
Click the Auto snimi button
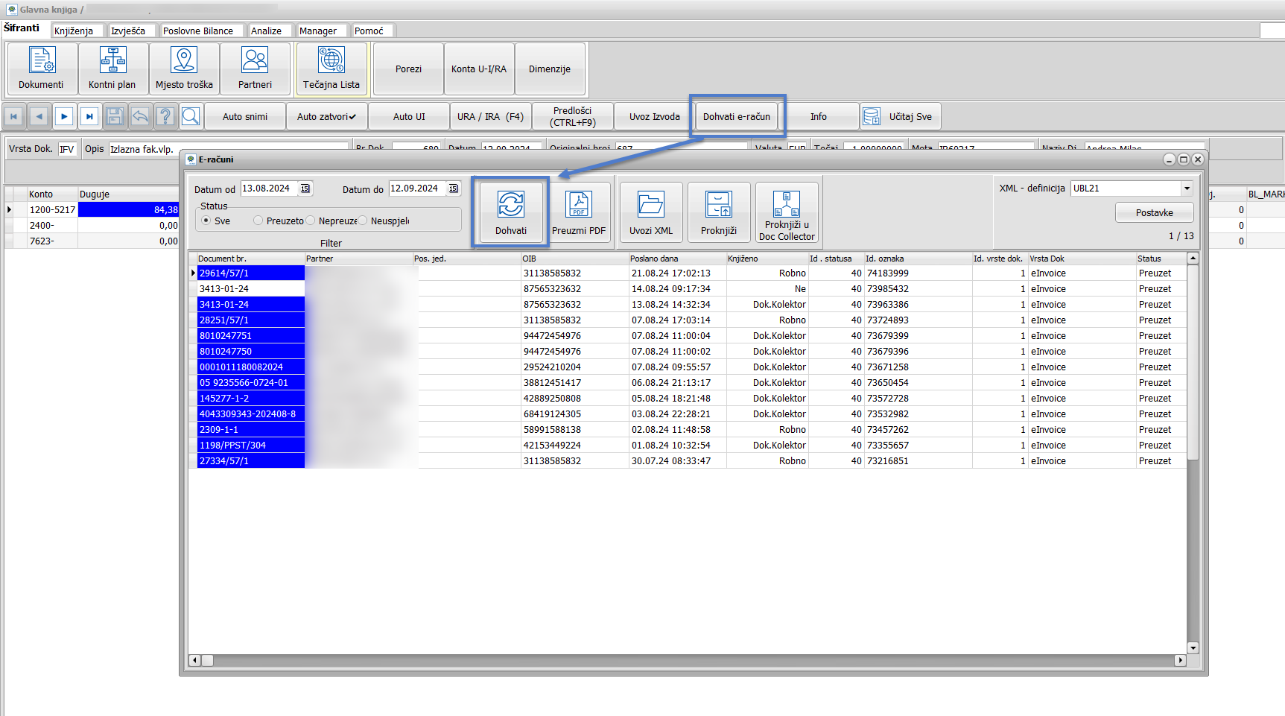[245, 116]
